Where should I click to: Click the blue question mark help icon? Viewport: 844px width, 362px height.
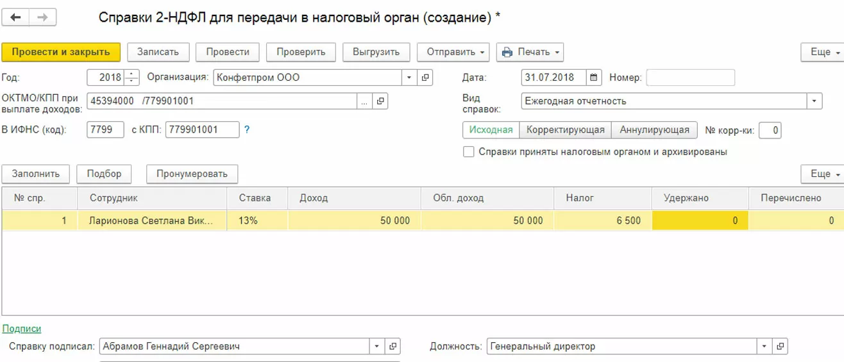coord(247,129)
